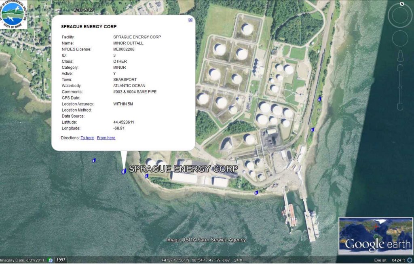Click the Latitude value 44.4523611
The image size is (414, 264).
click(x=124, y=122)
